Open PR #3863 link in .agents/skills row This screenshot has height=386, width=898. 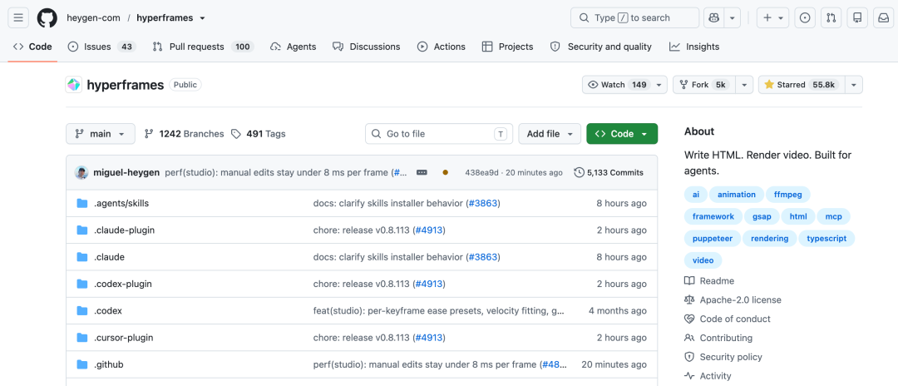482,203
